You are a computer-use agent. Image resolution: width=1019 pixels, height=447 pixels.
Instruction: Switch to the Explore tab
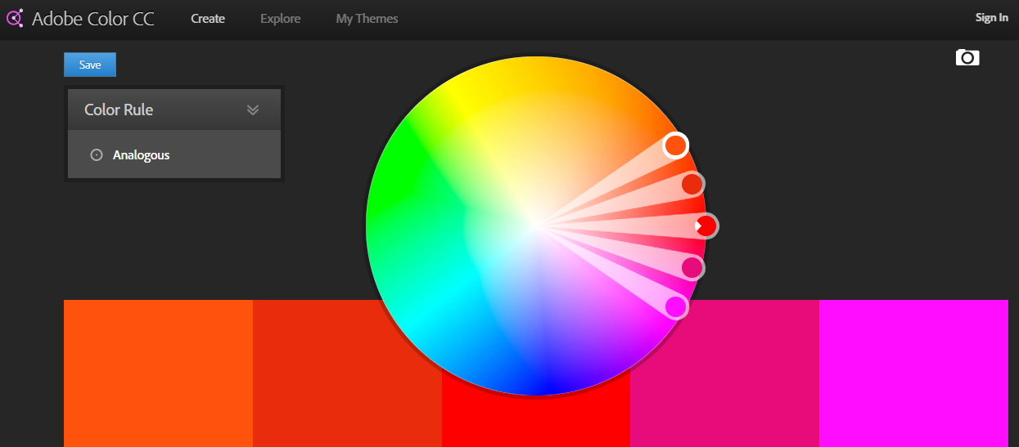pos(280,18)
